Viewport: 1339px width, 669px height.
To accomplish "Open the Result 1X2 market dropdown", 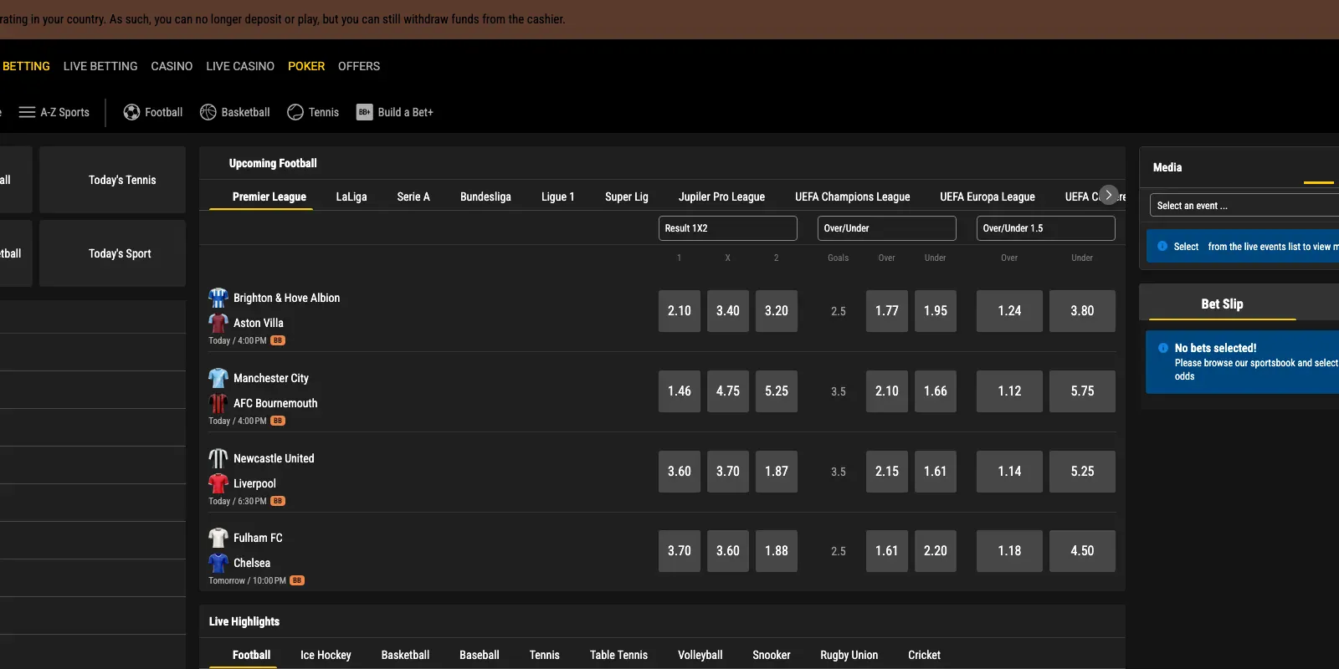I will click(x=728, y=228).
